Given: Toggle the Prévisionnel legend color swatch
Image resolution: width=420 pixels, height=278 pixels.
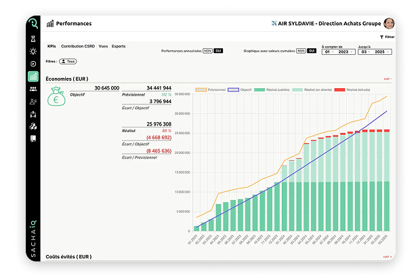Looking at the screenshot, I should [x=201, y=89].
